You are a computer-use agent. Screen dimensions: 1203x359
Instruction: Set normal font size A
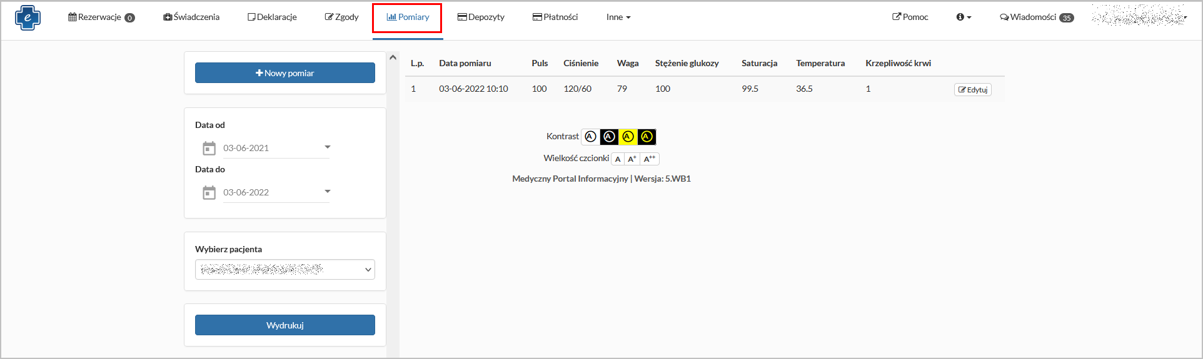point(618,159)
